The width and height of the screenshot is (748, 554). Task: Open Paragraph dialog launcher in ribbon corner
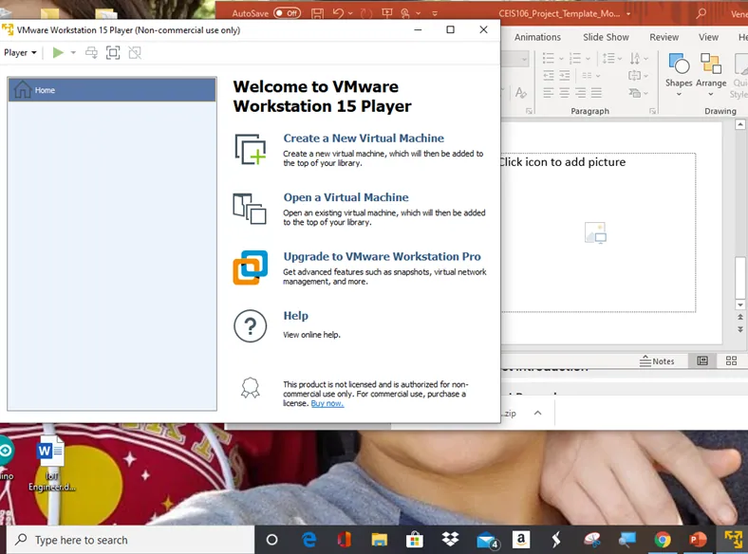point(652,111)
